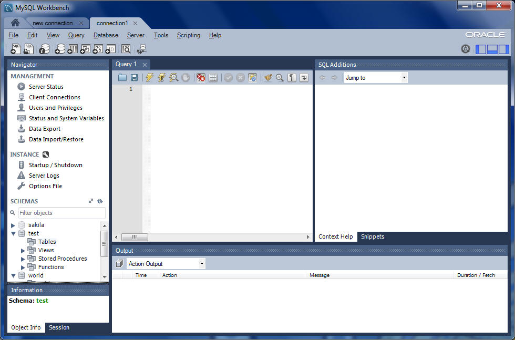
Task: Click the wrench icon beside INSTANCE
Action: (46, 154)
